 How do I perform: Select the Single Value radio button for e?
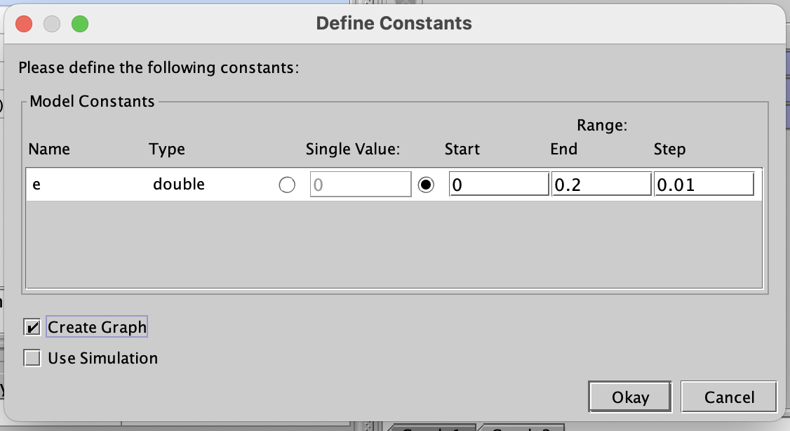(x=287, y=185)
